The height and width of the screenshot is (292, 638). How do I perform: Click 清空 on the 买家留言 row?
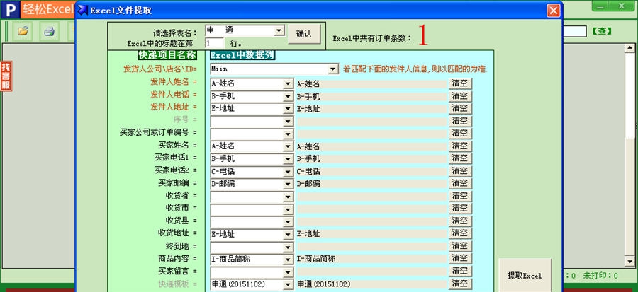coord(460,271)
